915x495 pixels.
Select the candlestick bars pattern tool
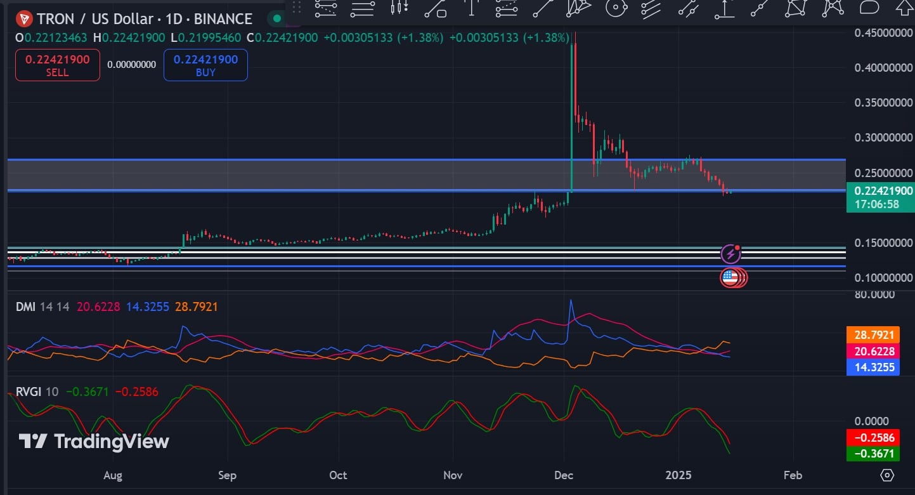click(399, 8)
